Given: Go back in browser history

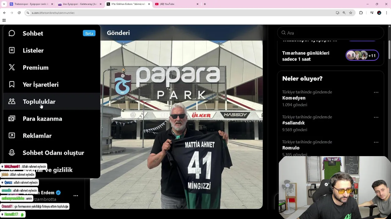Looking at the screenshot, I should [x=4, y=13].
